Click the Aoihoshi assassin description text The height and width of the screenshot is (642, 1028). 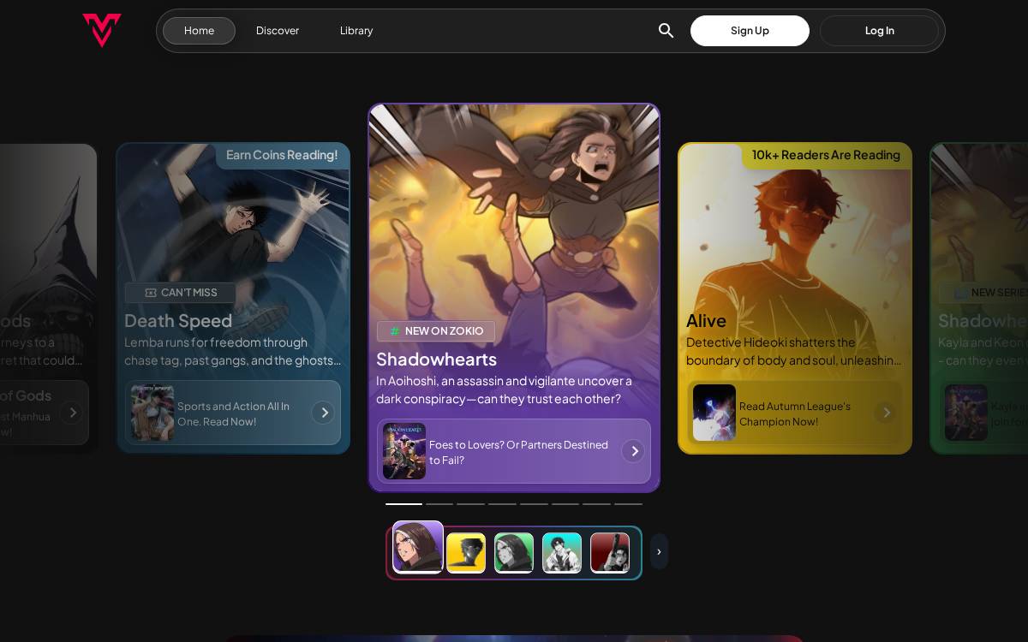(504, 389)
